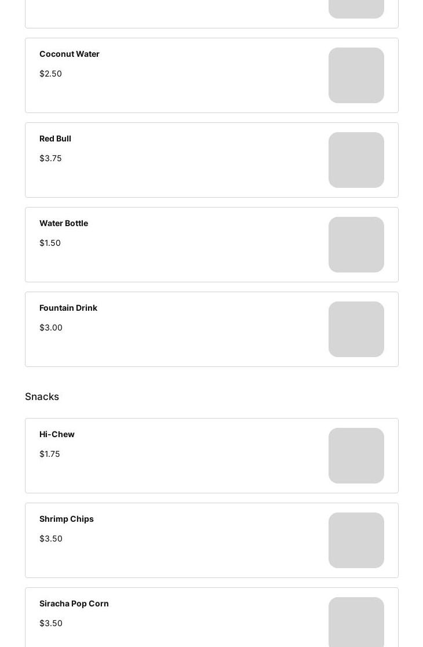Click the Red Bull thumbnail image

pyautogui.click(x=356, y=160)
